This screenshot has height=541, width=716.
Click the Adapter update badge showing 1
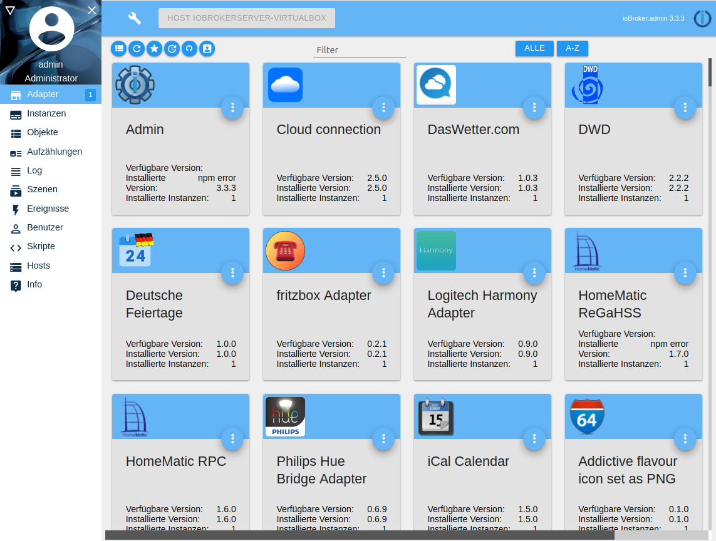click(x=90, y=95)
